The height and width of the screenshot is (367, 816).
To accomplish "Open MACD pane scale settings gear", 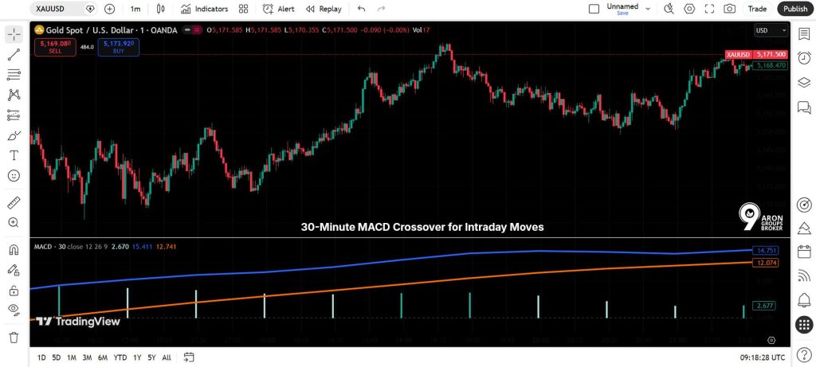I will [x=771, y=340].
